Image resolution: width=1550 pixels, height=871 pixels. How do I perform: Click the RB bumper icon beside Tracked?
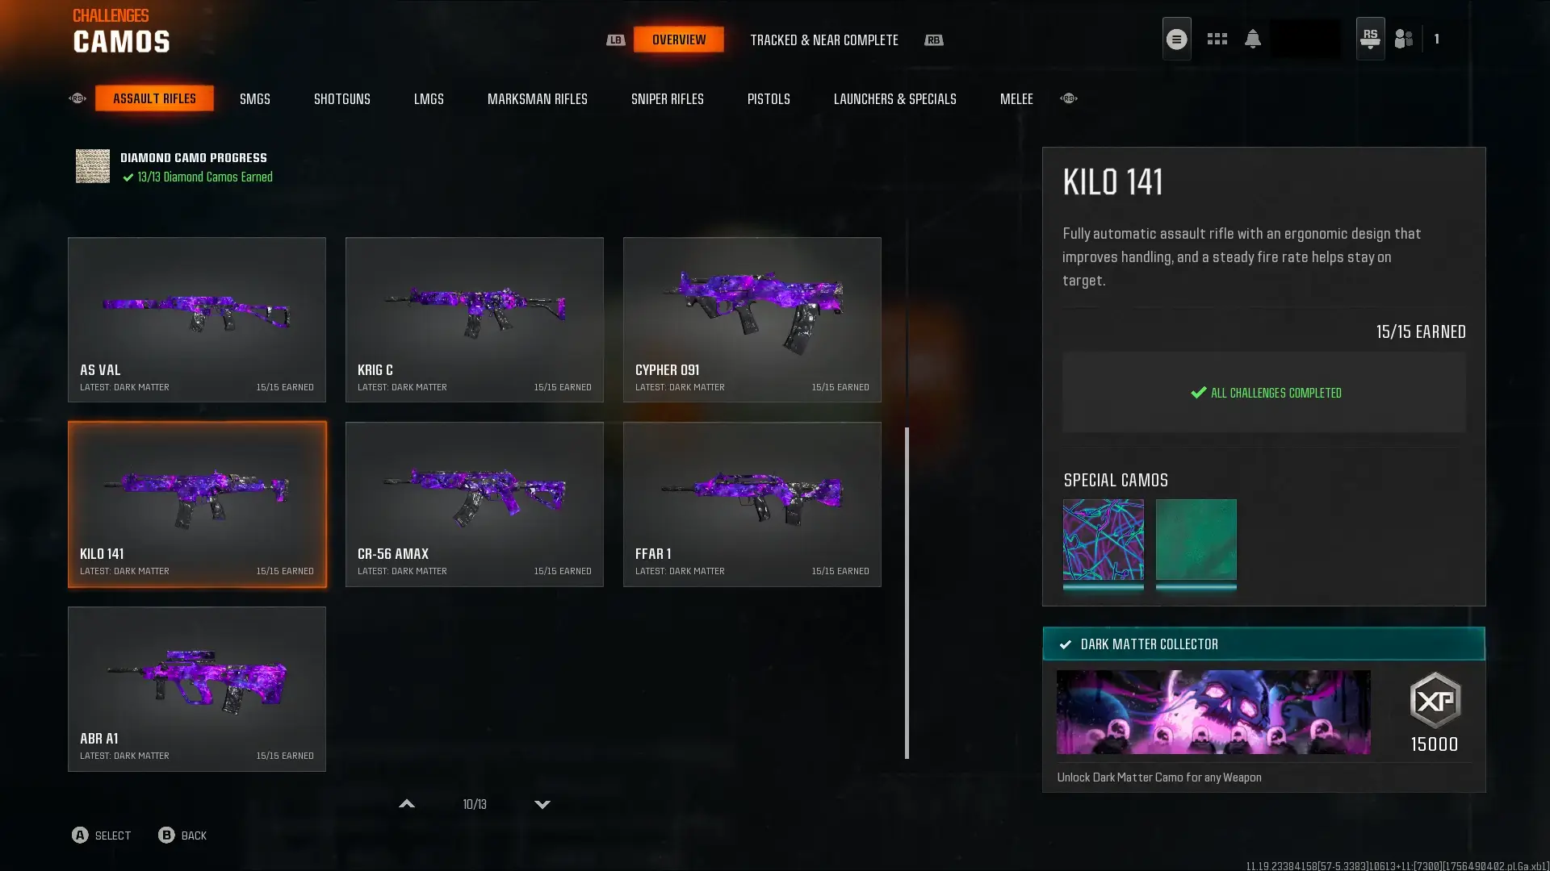pyautogui.click(x=933, y=40)
